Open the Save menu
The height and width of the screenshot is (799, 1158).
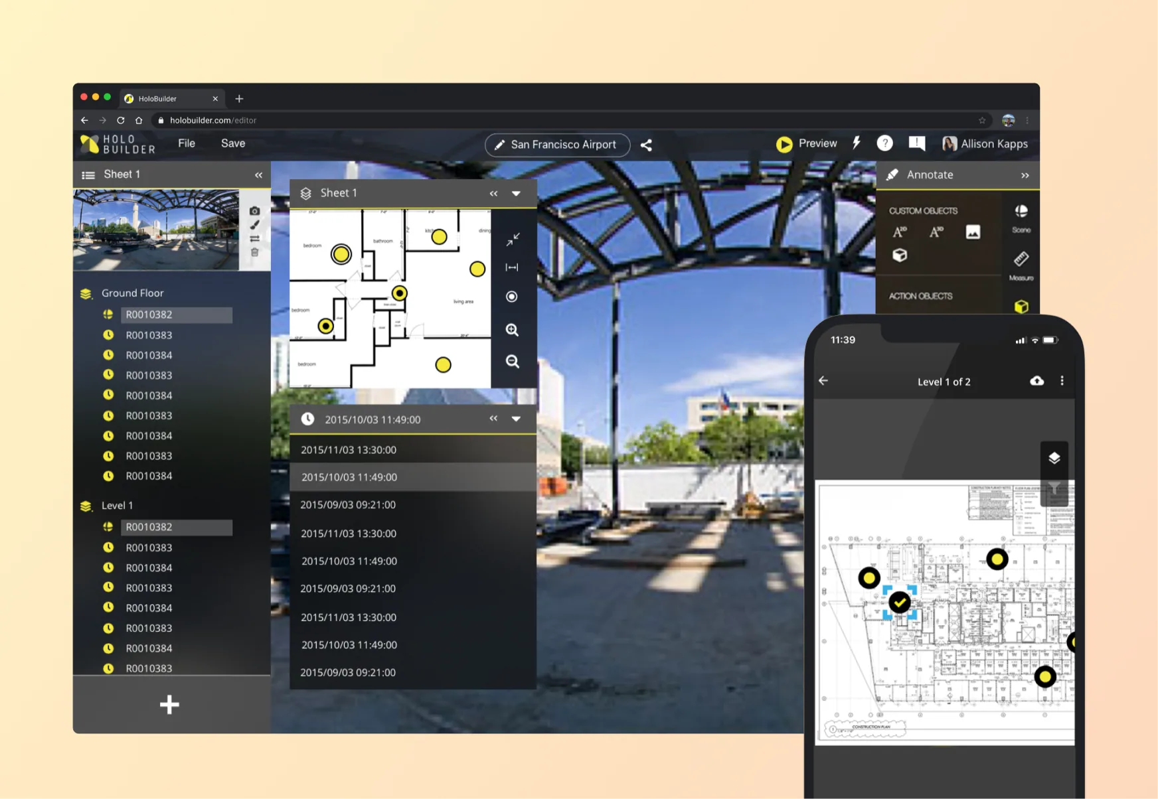233,143
